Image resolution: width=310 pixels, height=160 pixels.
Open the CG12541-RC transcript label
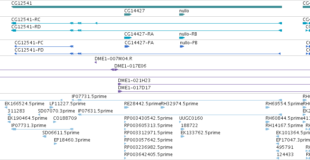tap(26, 20)
